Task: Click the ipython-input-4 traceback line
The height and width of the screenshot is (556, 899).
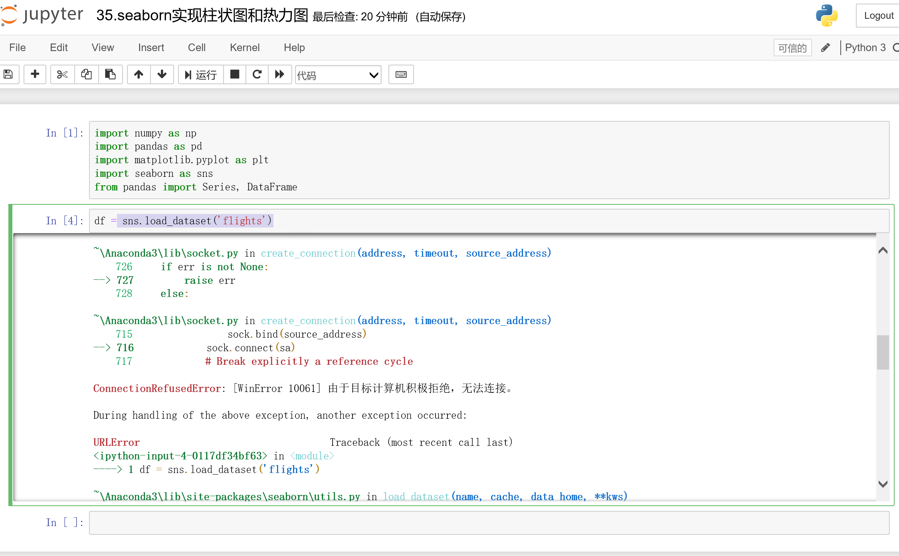Action: coord(214,456)
